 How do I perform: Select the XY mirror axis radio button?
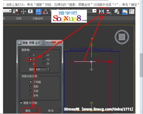pyautogui.click(x=44, y=55)
